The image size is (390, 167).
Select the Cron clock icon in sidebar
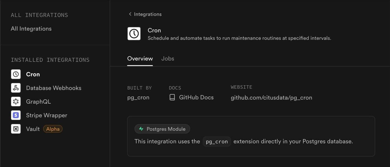tap(16, 74)
